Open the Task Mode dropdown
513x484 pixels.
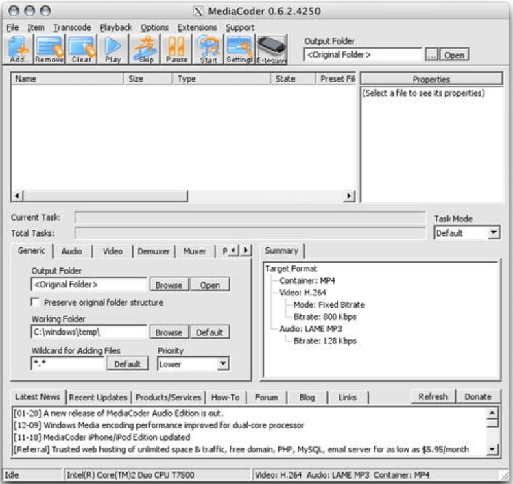[494, 232]
